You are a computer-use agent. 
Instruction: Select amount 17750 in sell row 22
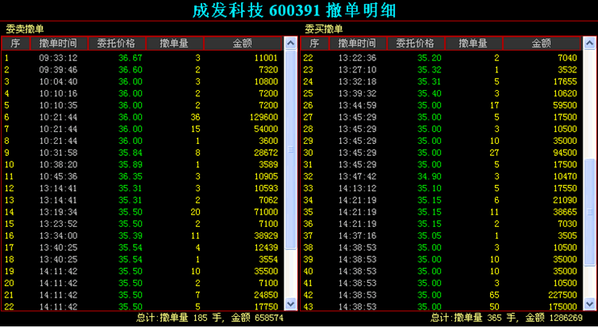click(x=266, y=306)
